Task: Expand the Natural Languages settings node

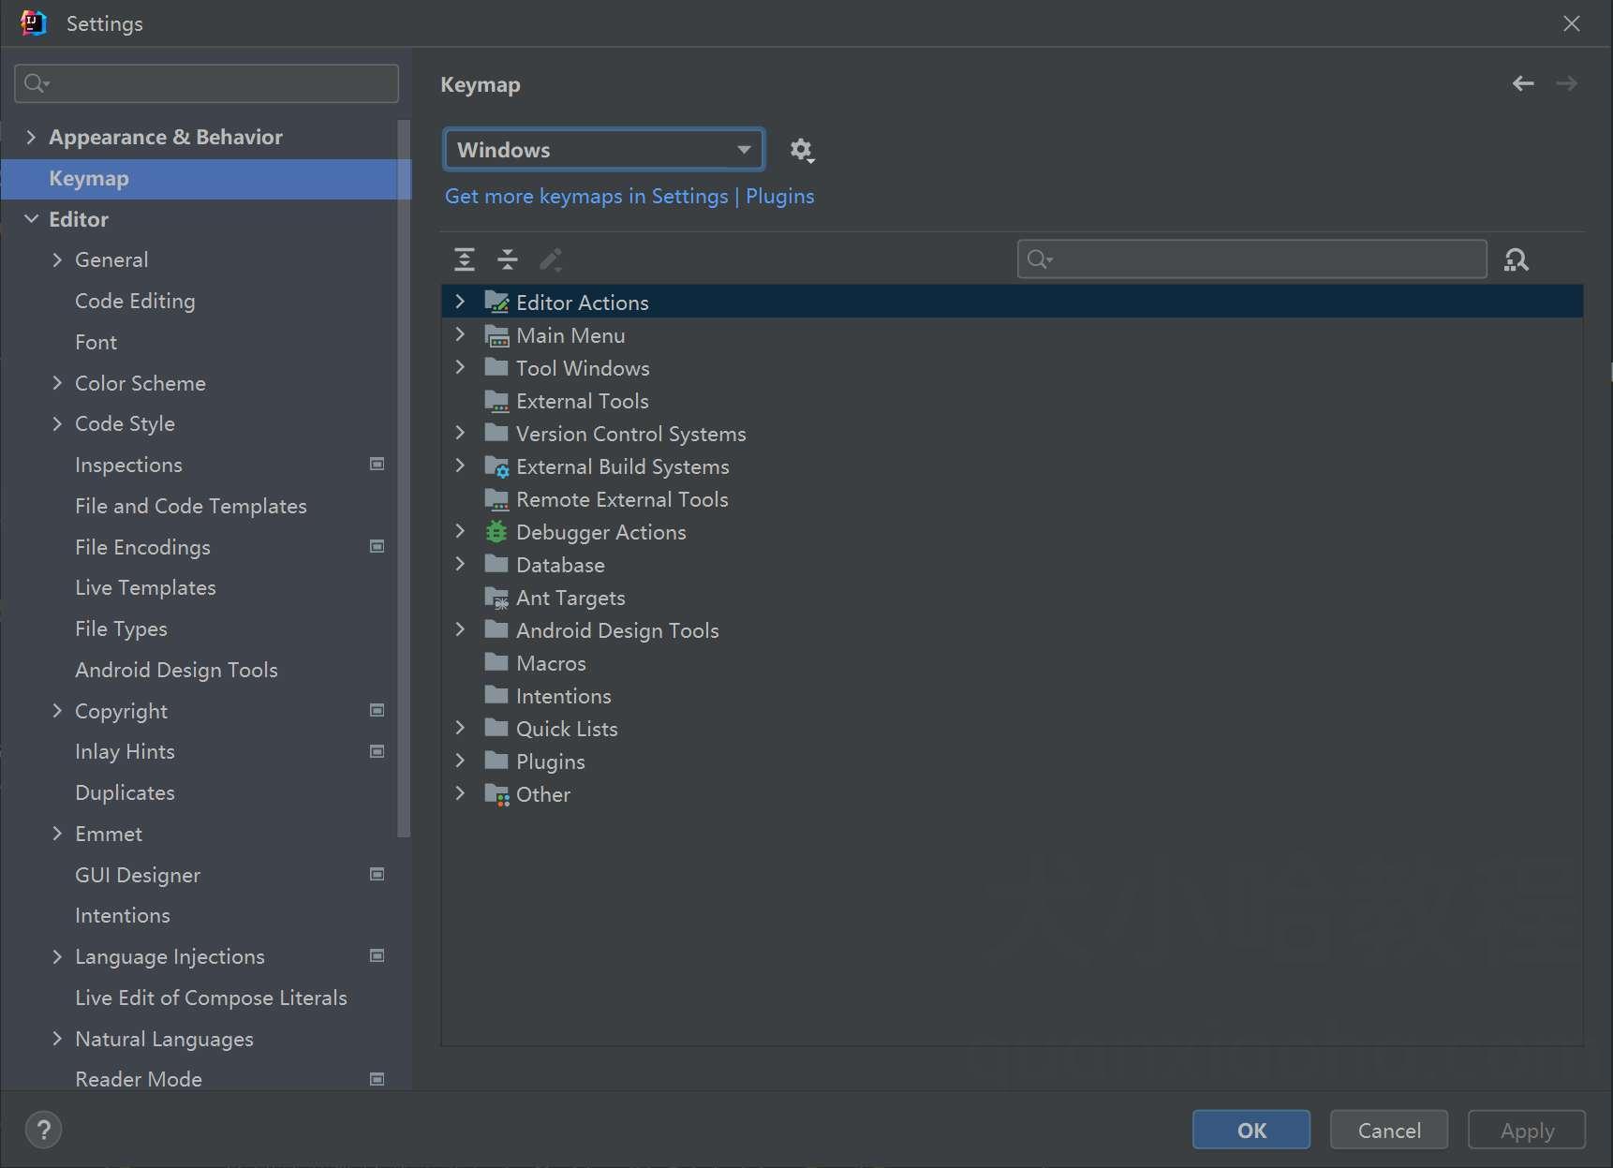Action: tap(57, 1039)
